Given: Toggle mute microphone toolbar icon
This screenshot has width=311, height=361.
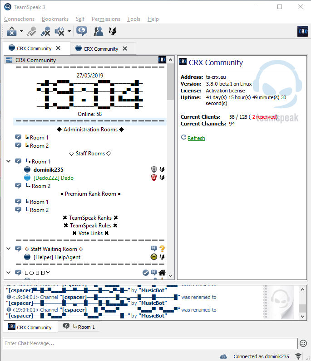Looking at the screenshot, I should pyautogui.click(x=45, y=31).
